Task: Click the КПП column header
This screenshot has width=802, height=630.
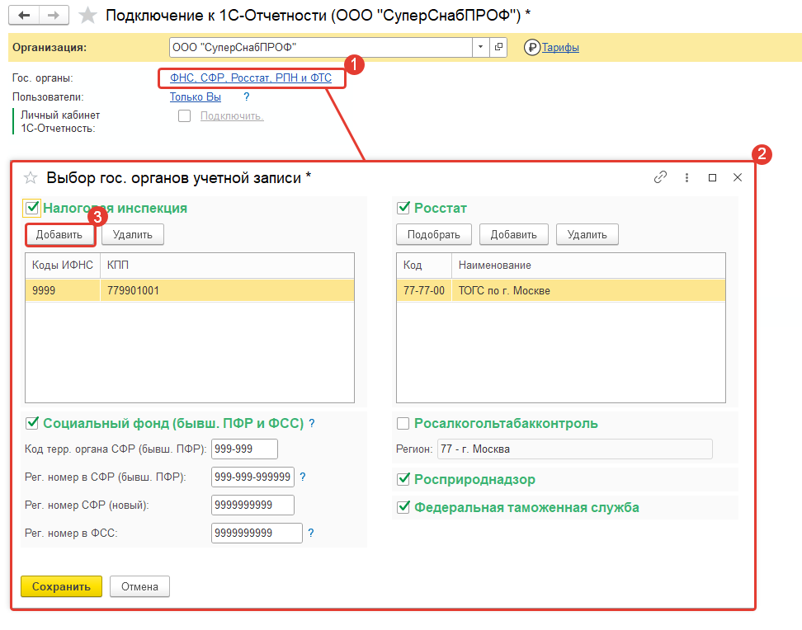Action: [x=227, y=266]
